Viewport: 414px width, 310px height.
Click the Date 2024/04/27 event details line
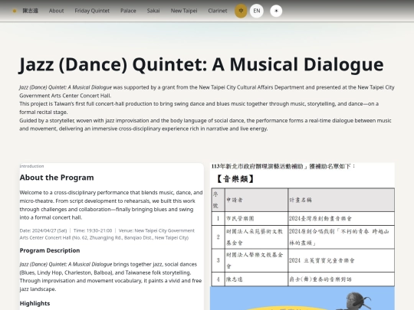107,234
